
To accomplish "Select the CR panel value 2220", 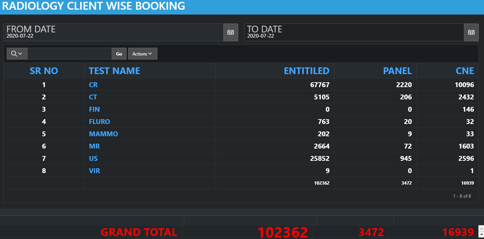I will click(404, 85).
